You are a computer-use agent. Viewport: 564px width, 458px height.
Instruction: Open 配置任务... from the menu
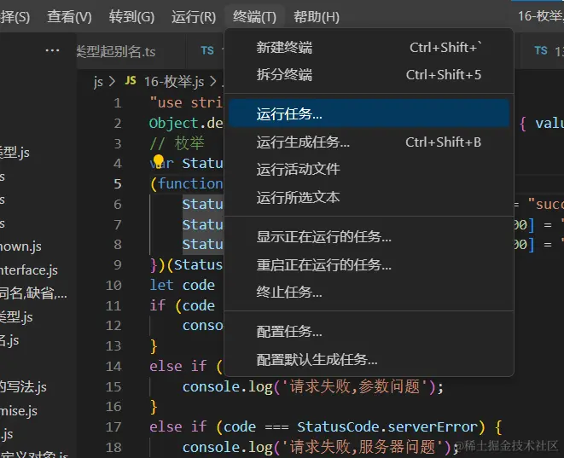(x=369, y=332)
